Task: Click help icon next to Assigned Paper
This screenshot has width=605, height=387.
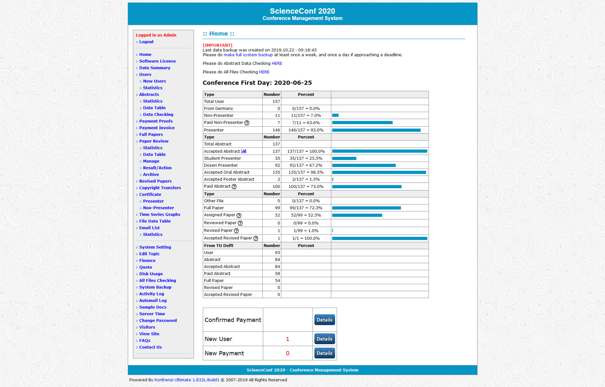Action: pyautogui.click(x=239, y=215)
